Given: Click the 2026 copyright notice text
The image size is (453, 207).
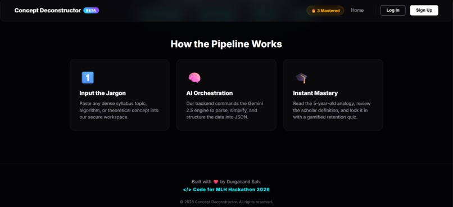Looking at the screenshot, I should 226,202.
